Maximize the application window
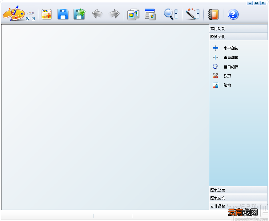 pyautogui.click(x=256, y=3)
